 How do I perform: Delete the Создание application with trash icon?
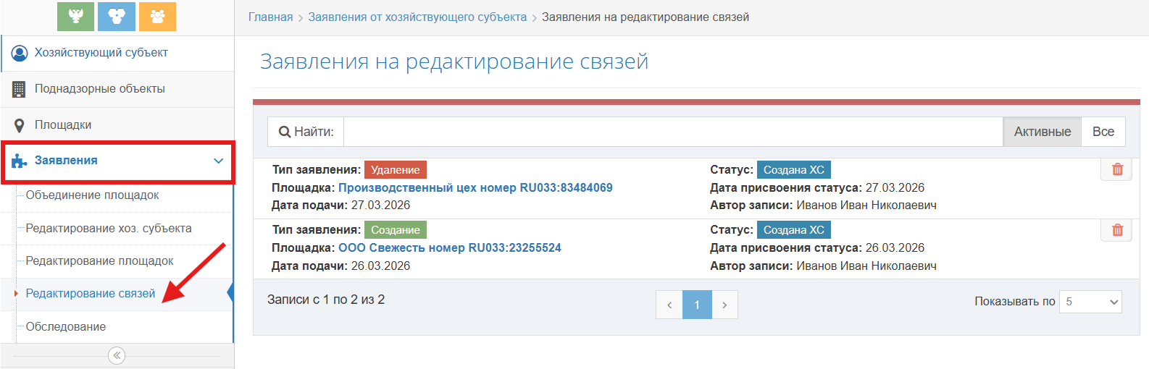1117,230
